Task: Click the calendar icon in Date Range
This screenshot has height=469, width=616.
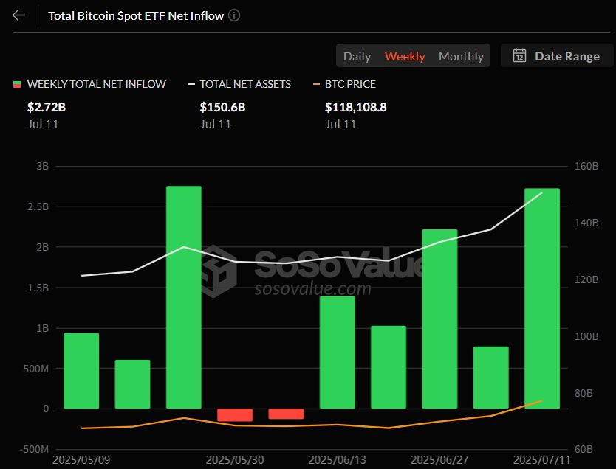Action: tap(519, 56)
